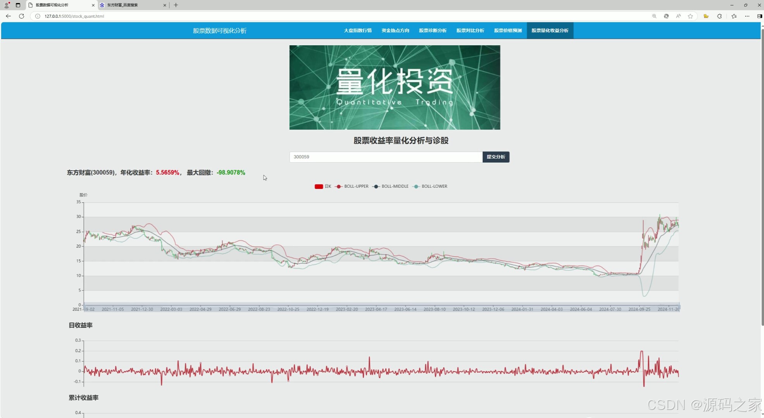Click the browser back arrow
Image resolution: width=764 pixels, height=418 pixels.
click(x=8, y=16)
